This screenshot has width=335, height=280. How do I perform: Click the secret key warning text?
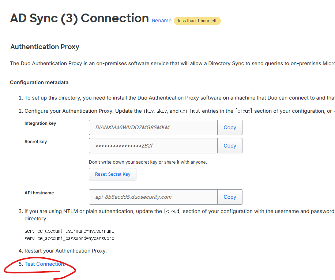(x=148, y=162)
